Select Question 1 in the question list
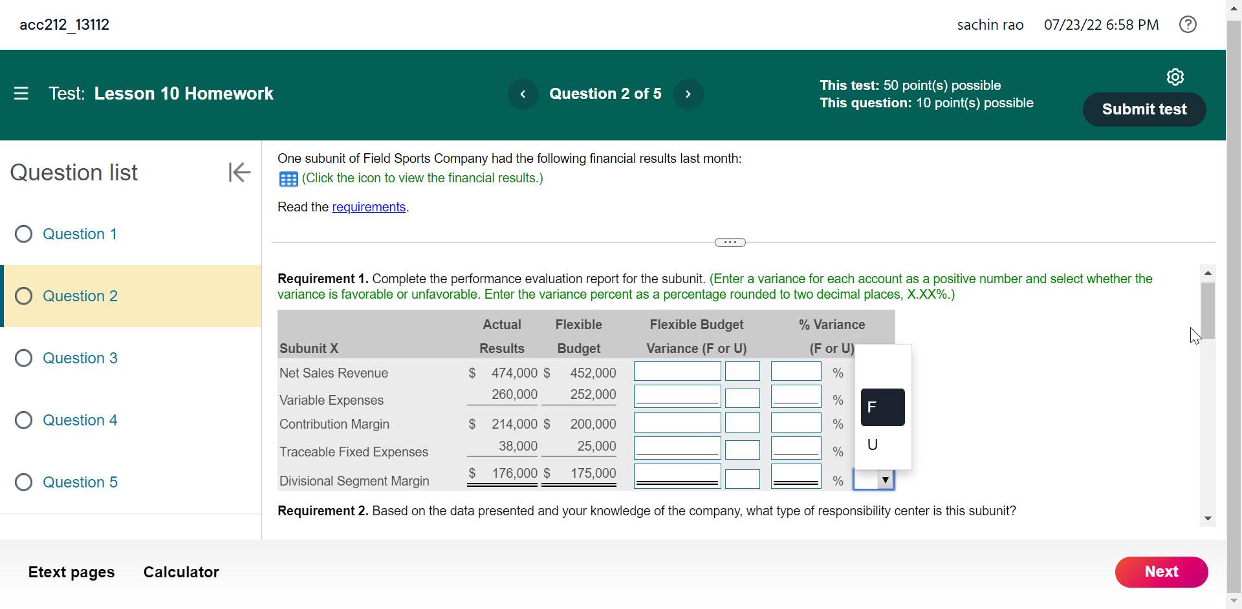 click(131, 234)
